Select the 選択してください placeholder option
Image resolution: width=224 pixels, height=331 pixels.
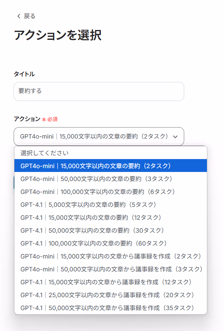[111, 153]
